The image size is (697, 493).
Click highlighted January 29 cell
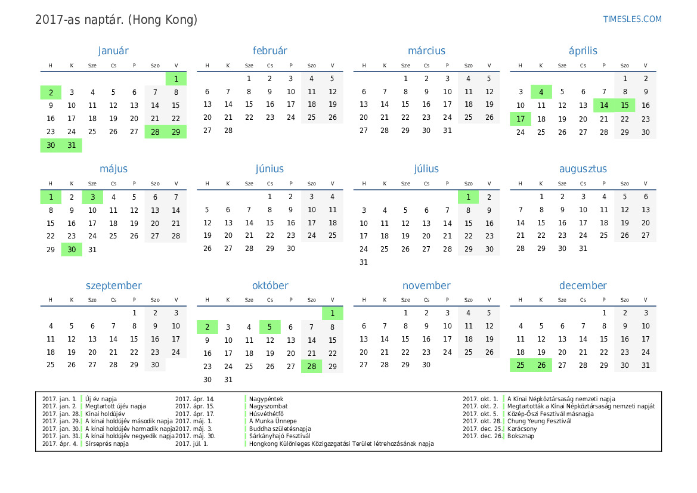click(176, 132)
